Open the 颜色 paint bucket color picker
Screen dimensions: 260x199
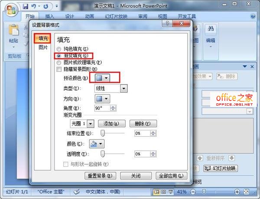pyautogui.click(x=97, y=144)
